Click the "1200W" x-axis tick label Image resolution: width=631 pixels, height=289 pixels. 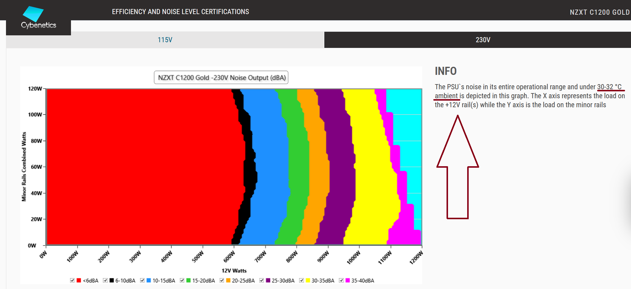coord(416,258)
